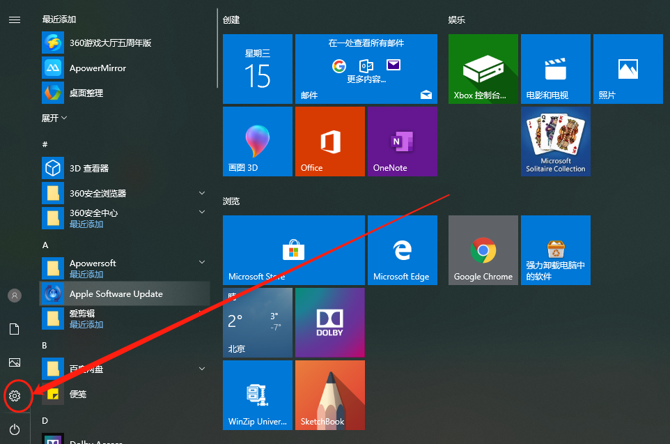
Task: Launch the Office tile
Action: [330, 141]
